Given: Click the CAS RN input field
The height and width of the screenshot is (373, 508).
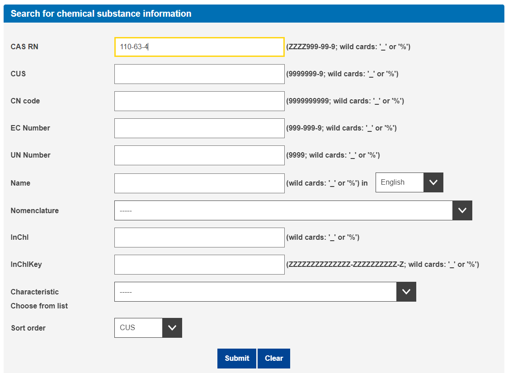Looking at the screenshot, I should [199, 47].
